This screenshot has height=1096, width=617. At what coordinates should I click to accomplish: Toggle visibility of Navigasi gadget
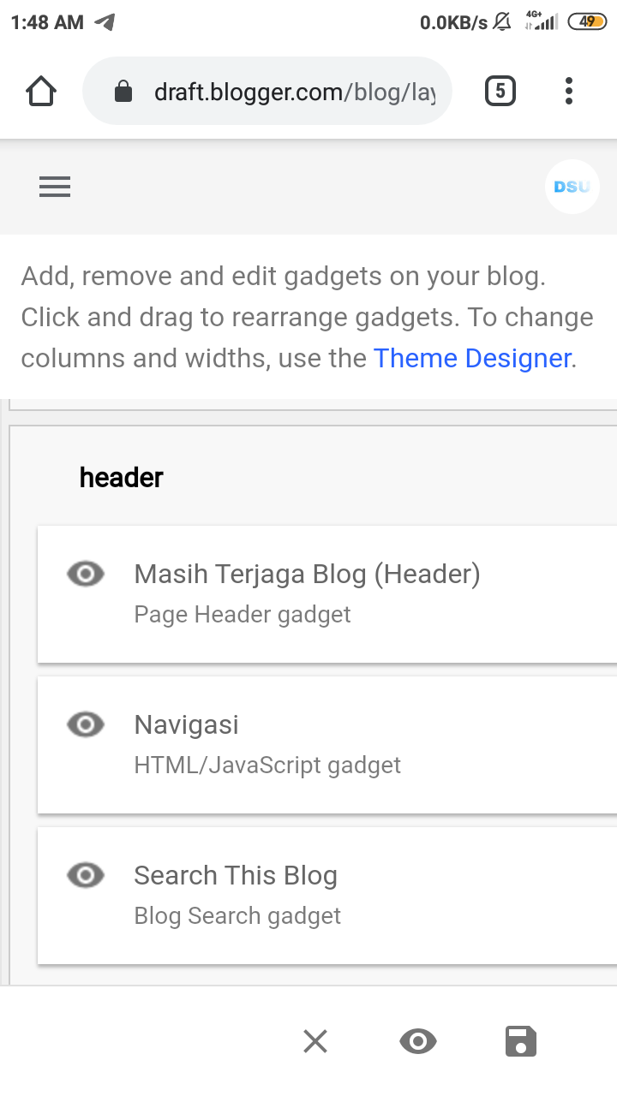point(86,724)
